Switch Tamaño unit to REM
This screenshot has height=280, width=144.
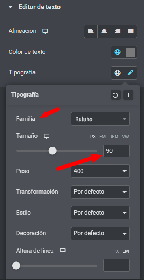coord(114,137)
